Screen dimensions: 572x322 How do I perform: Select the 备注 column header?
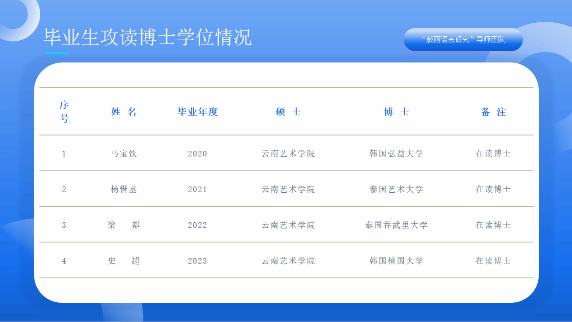point(493,112)
